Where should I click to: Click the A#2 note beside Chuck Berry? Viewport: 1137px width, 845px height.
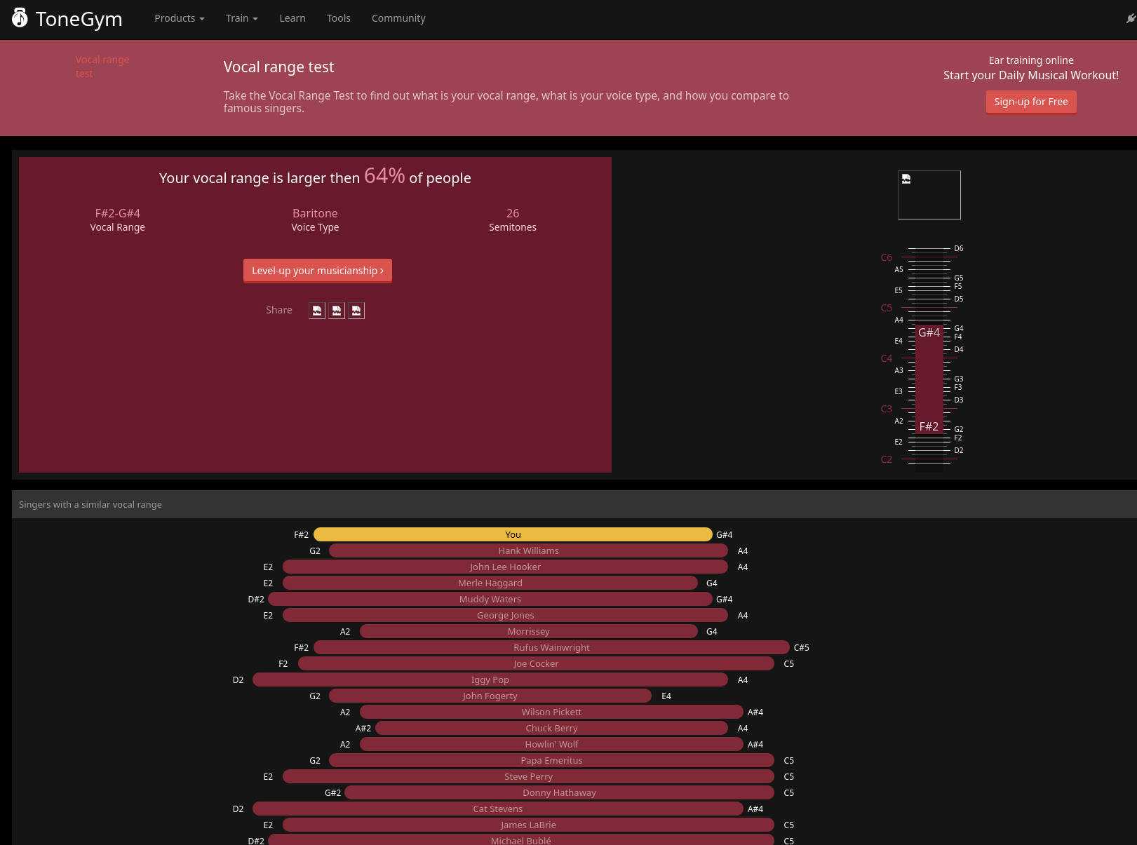point(363,728)
